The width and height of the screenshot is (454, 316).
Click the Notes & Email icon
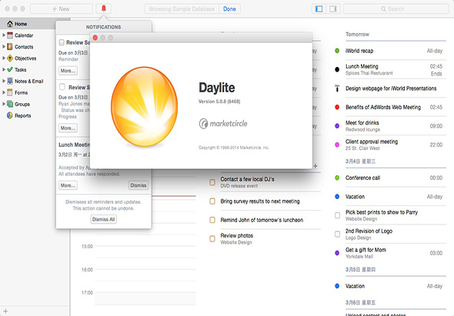10,81
